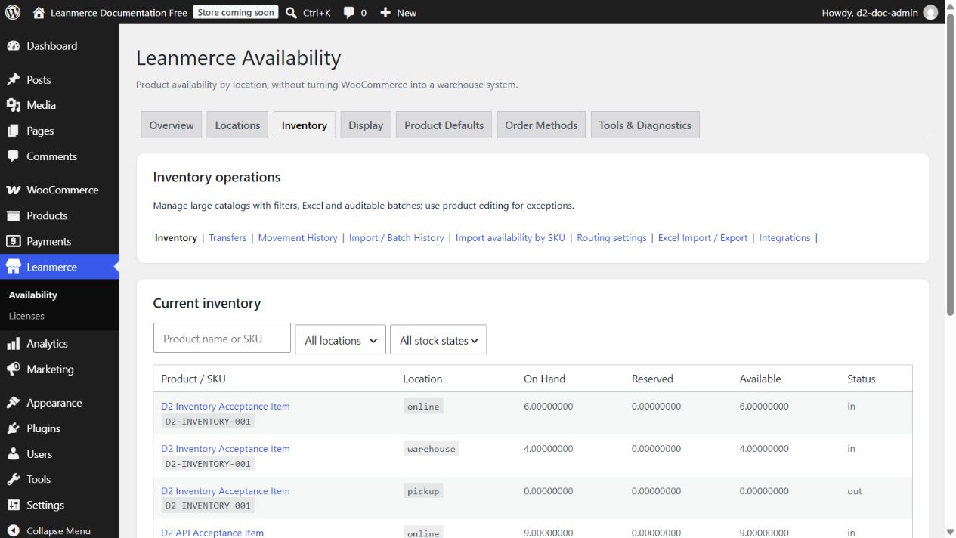The height and width of the screenshot is (538, 956).
Task: Open the Tools & Diagnostics tab
Action: click(x=645, y=125)
